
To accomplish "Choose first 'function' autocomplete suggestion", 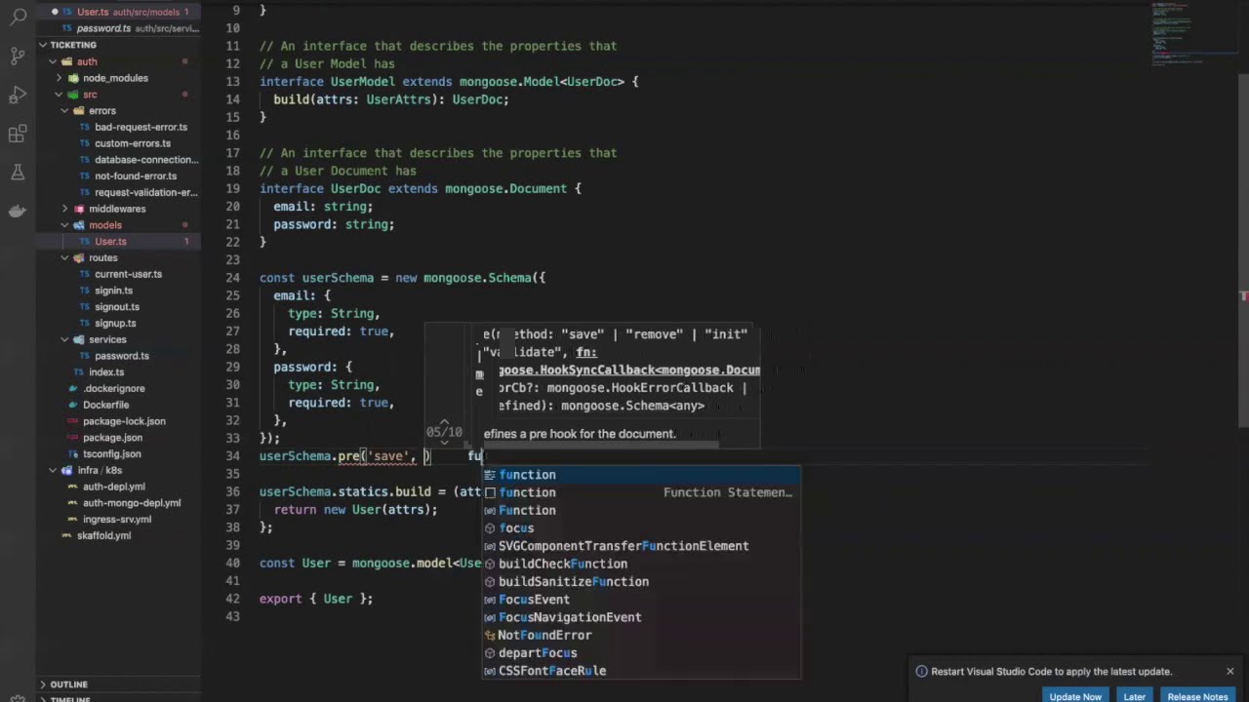I will click(x=641, y=475).
